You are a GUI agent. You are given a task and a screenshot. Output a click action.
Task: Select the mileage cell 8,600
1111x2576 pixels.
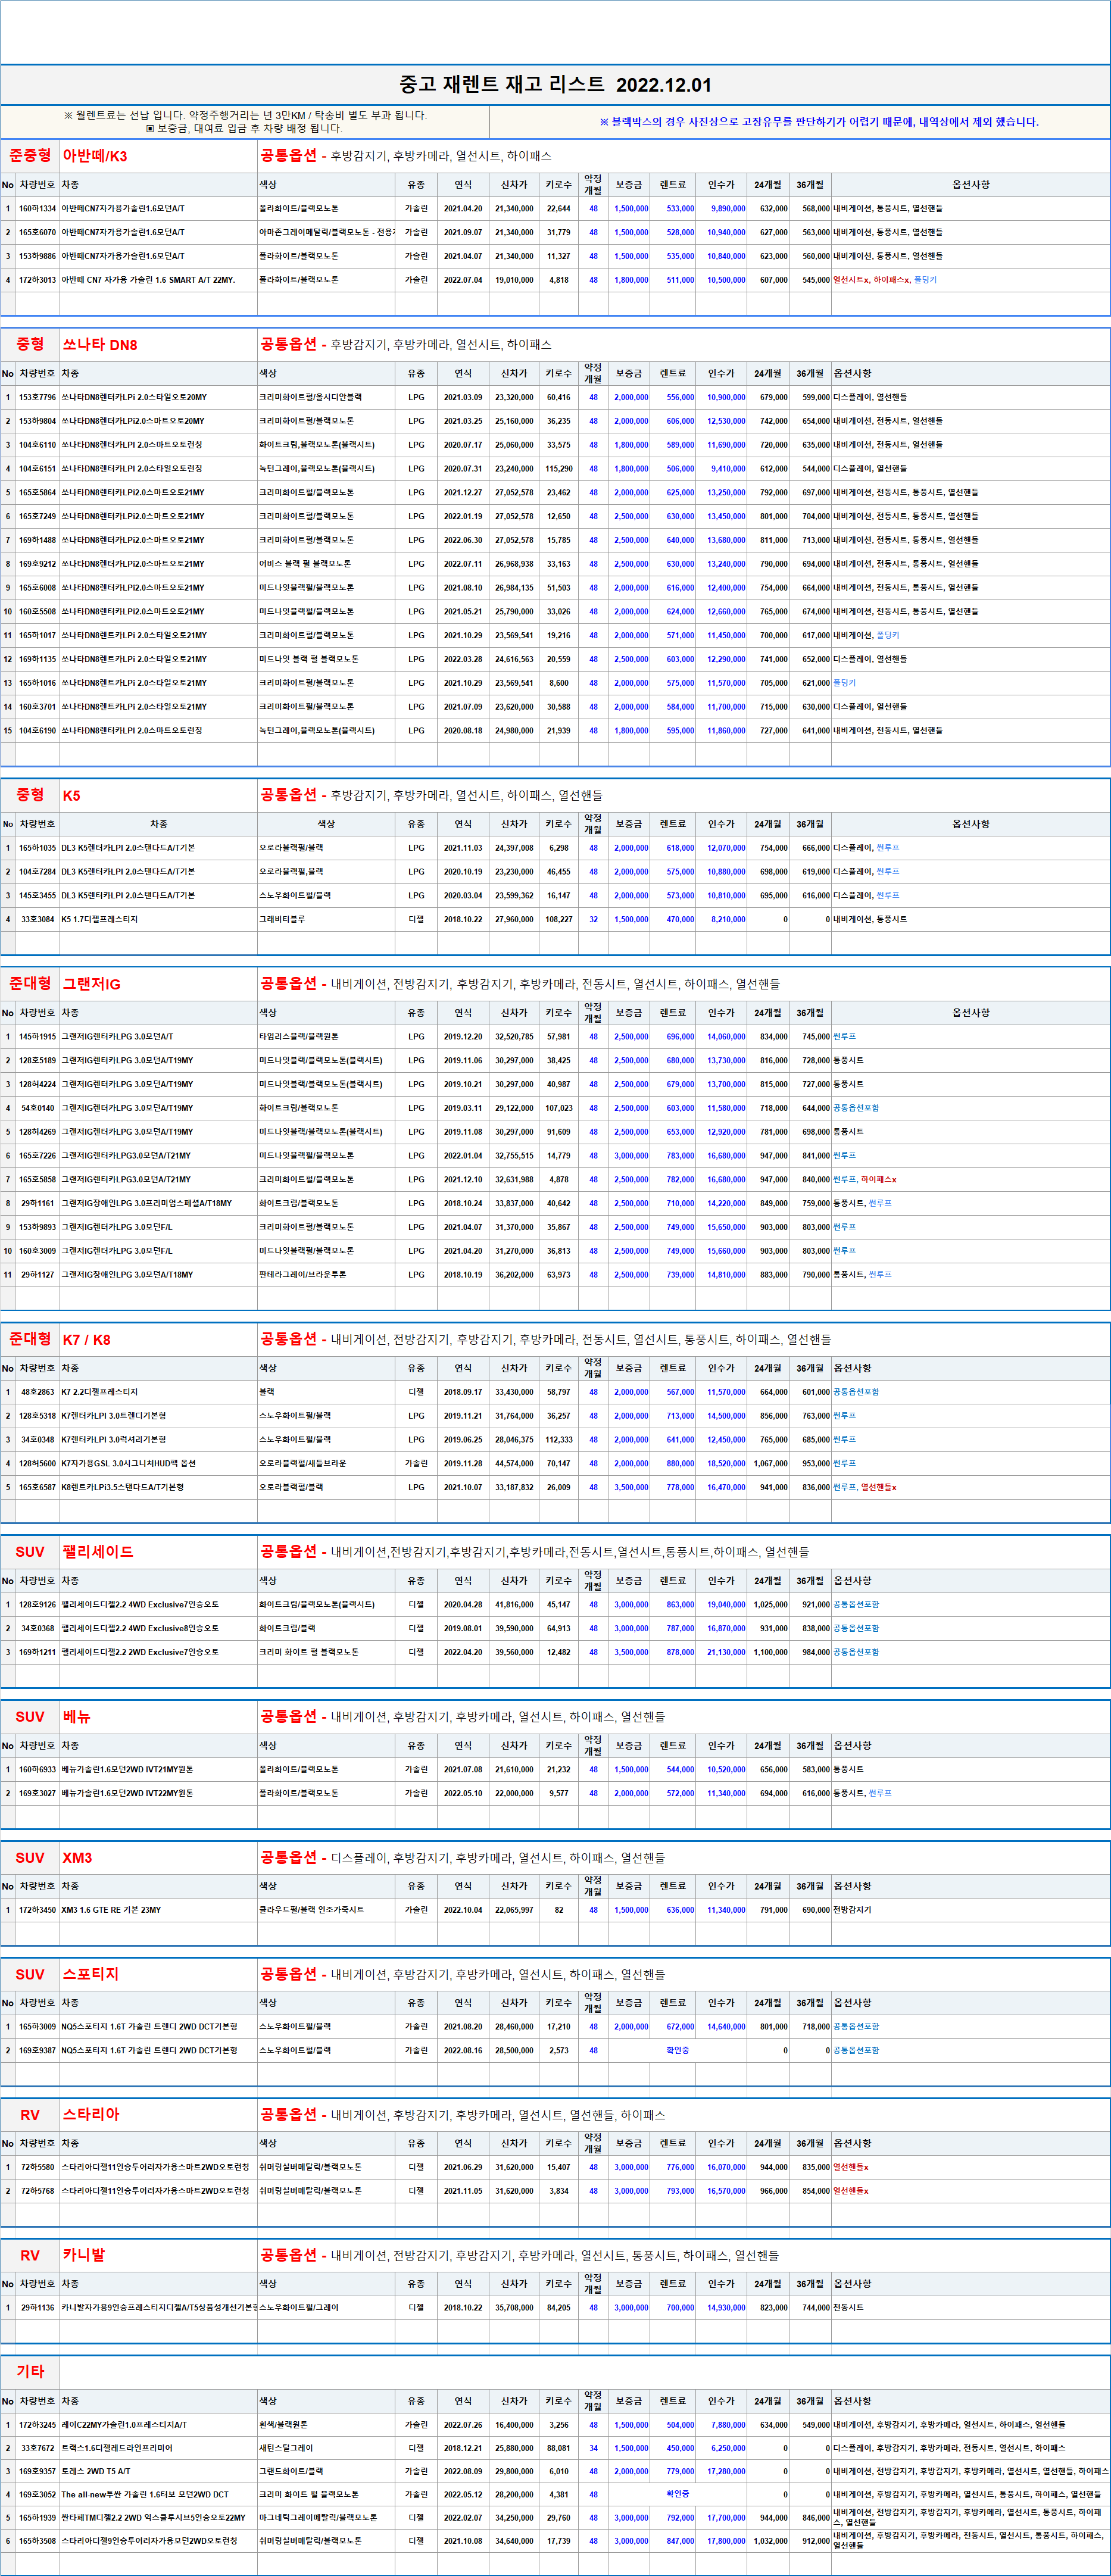click(559, 683)
